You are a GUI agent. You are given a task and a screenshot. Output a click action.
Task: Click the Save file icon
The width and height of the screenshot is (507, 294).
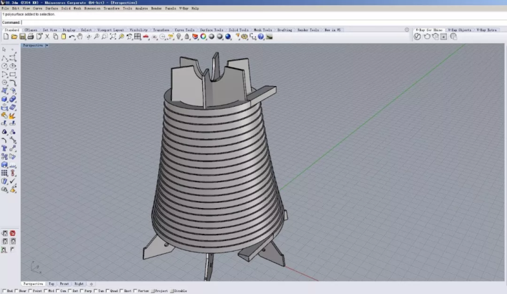click(22, 37)
